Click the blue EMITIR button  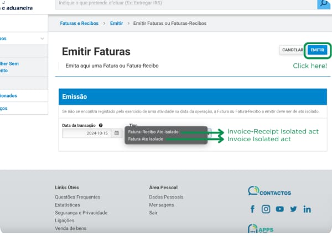click(x=317, y=50)
